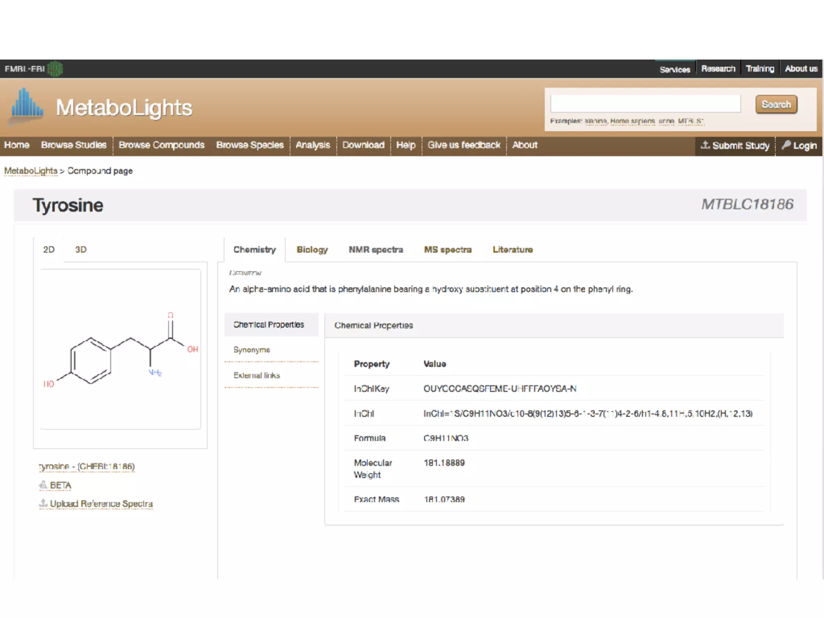This screenshot has width=824, height=618.
Task: Open the Biology tab
Action: (x=312, y=249)
